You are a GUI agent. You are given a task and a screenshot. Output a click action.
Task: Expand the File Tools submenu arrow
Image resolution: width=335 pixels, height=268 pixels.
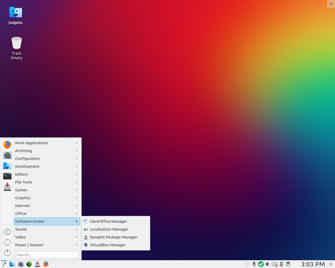77,182
